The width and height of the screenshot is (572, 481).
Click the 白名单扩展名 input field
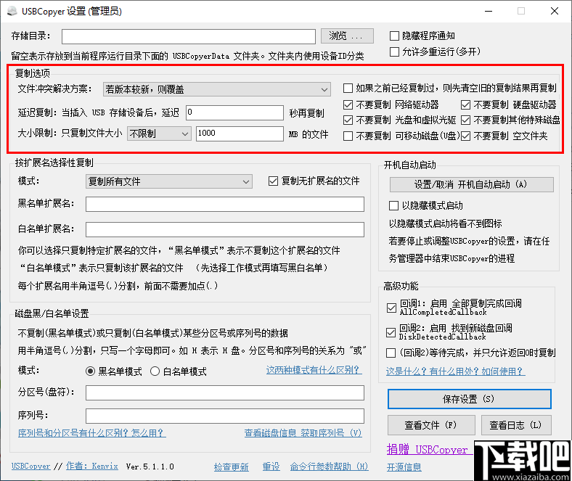point(225,230)
